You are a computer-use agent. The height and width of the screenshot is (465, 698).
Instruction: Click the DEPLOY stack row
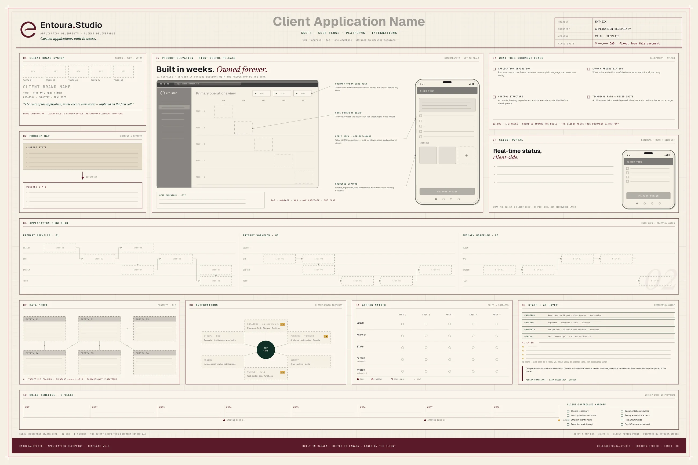tap(598, 336)
